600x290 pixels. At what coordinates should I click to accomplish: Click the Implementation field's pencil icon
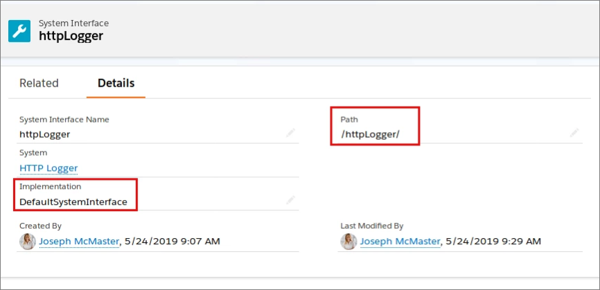291,200
